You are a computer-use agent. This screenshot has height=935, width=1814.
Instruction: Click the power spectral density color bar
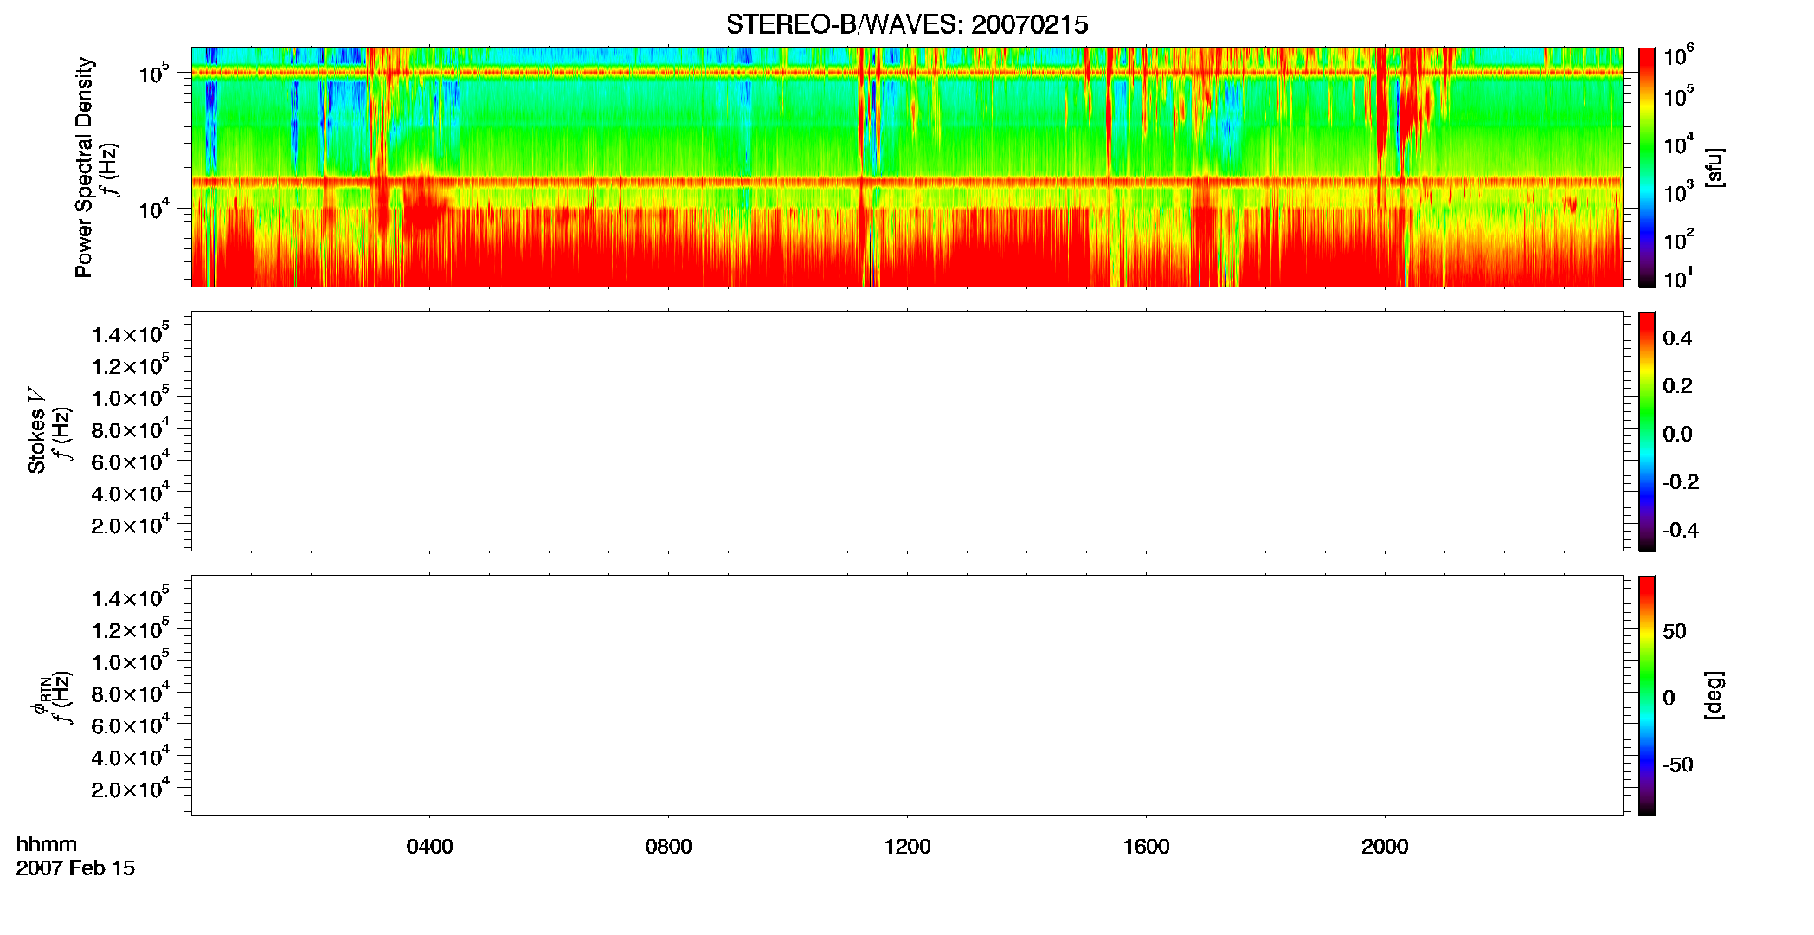coord(1647,167)
